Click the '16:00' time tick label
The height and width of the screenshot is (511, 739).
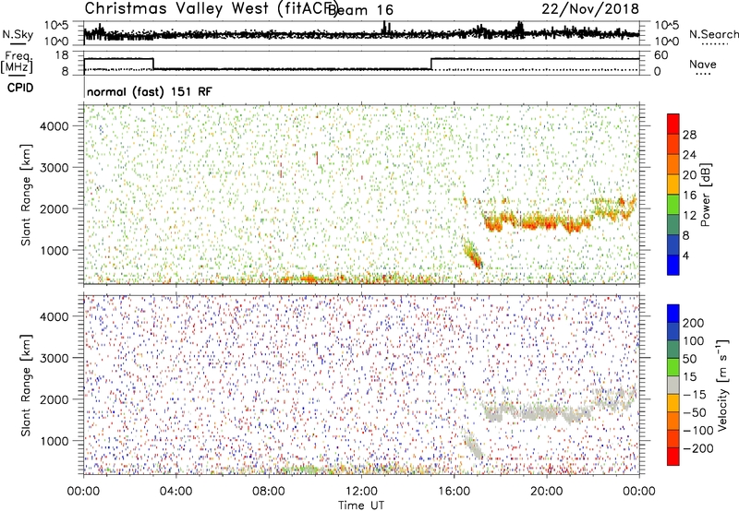point(454,492)
